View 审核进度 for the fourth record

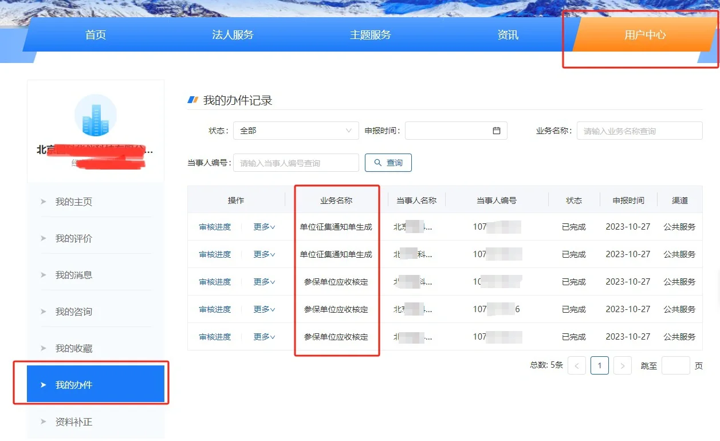point(215,309)
